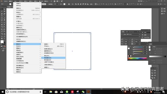This screenshot has height=94, width=167.
Task: Select the Direct Selection tool
Action: pos(4,9)
